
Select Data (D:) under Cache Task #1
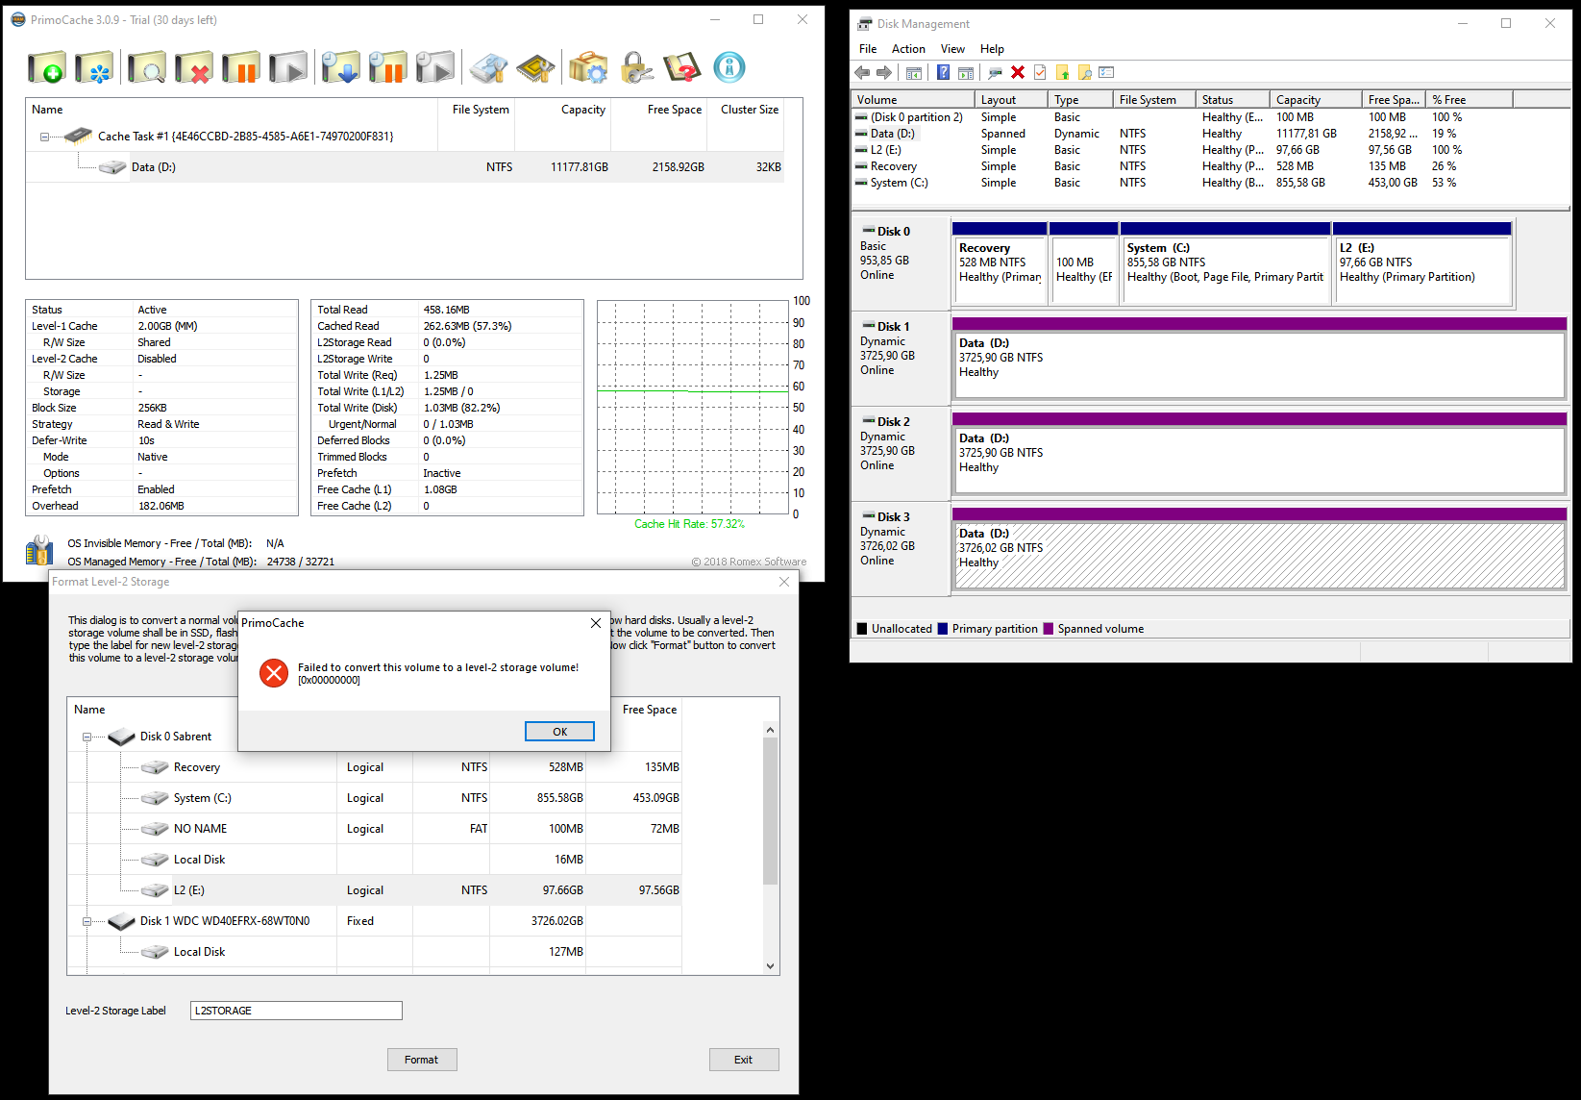[x=406, y=167]
